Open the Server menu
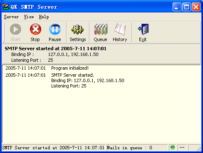Screen dimensions: 203x153 11,17
